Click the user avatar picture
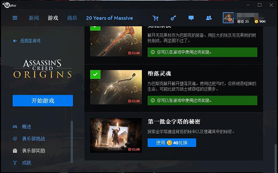 pos(228,18)
